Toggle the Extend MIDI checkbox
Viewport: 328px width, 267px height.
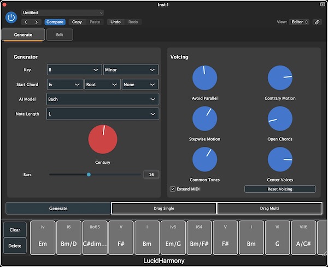click(x=173, y=189)
